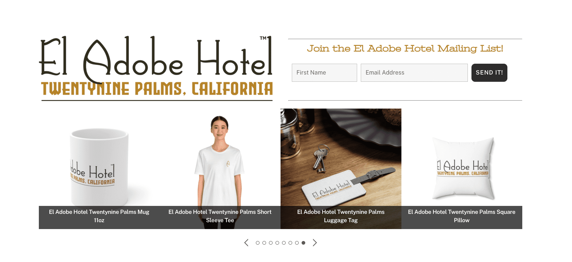Click the previous slide arrow in carousel

click(x=246, y=243)
